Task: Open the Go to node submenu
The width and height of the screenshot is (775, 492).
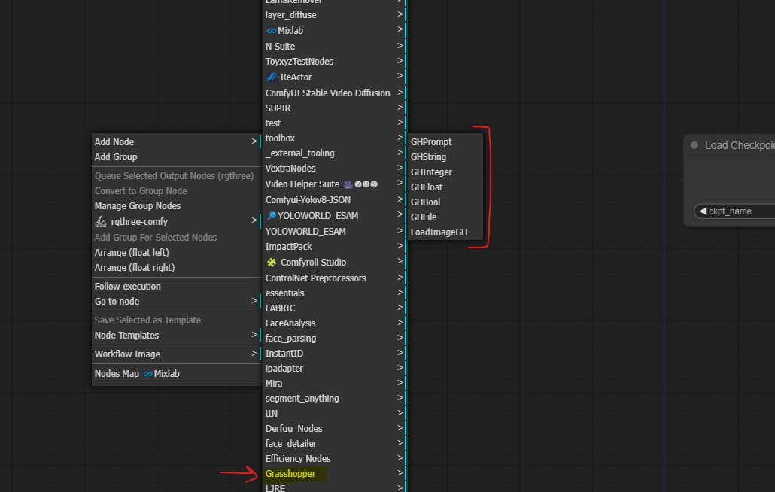Action: pos(177,302)
